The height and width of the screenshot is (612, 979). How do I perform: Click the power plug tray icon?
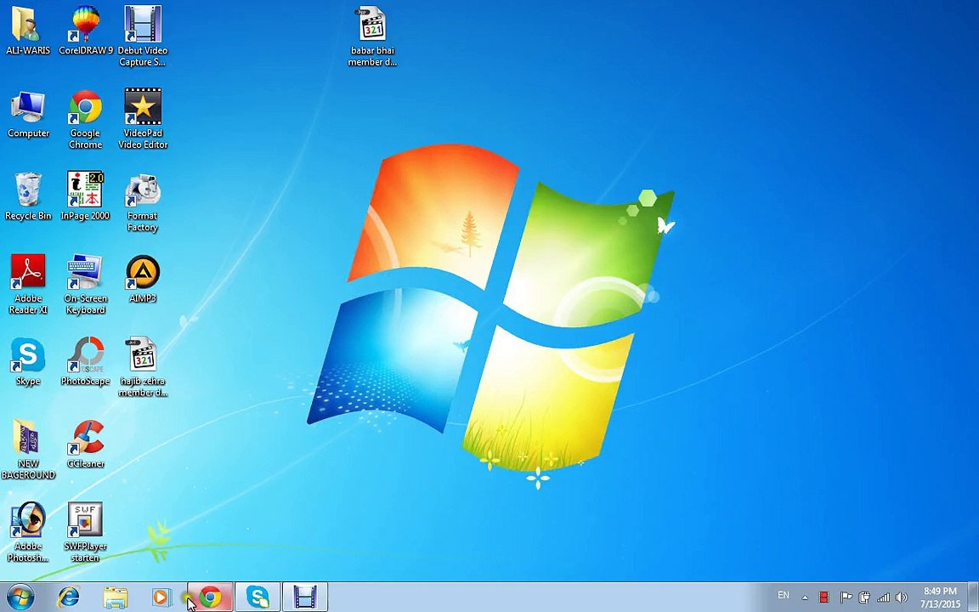click(x=865, y=598)
